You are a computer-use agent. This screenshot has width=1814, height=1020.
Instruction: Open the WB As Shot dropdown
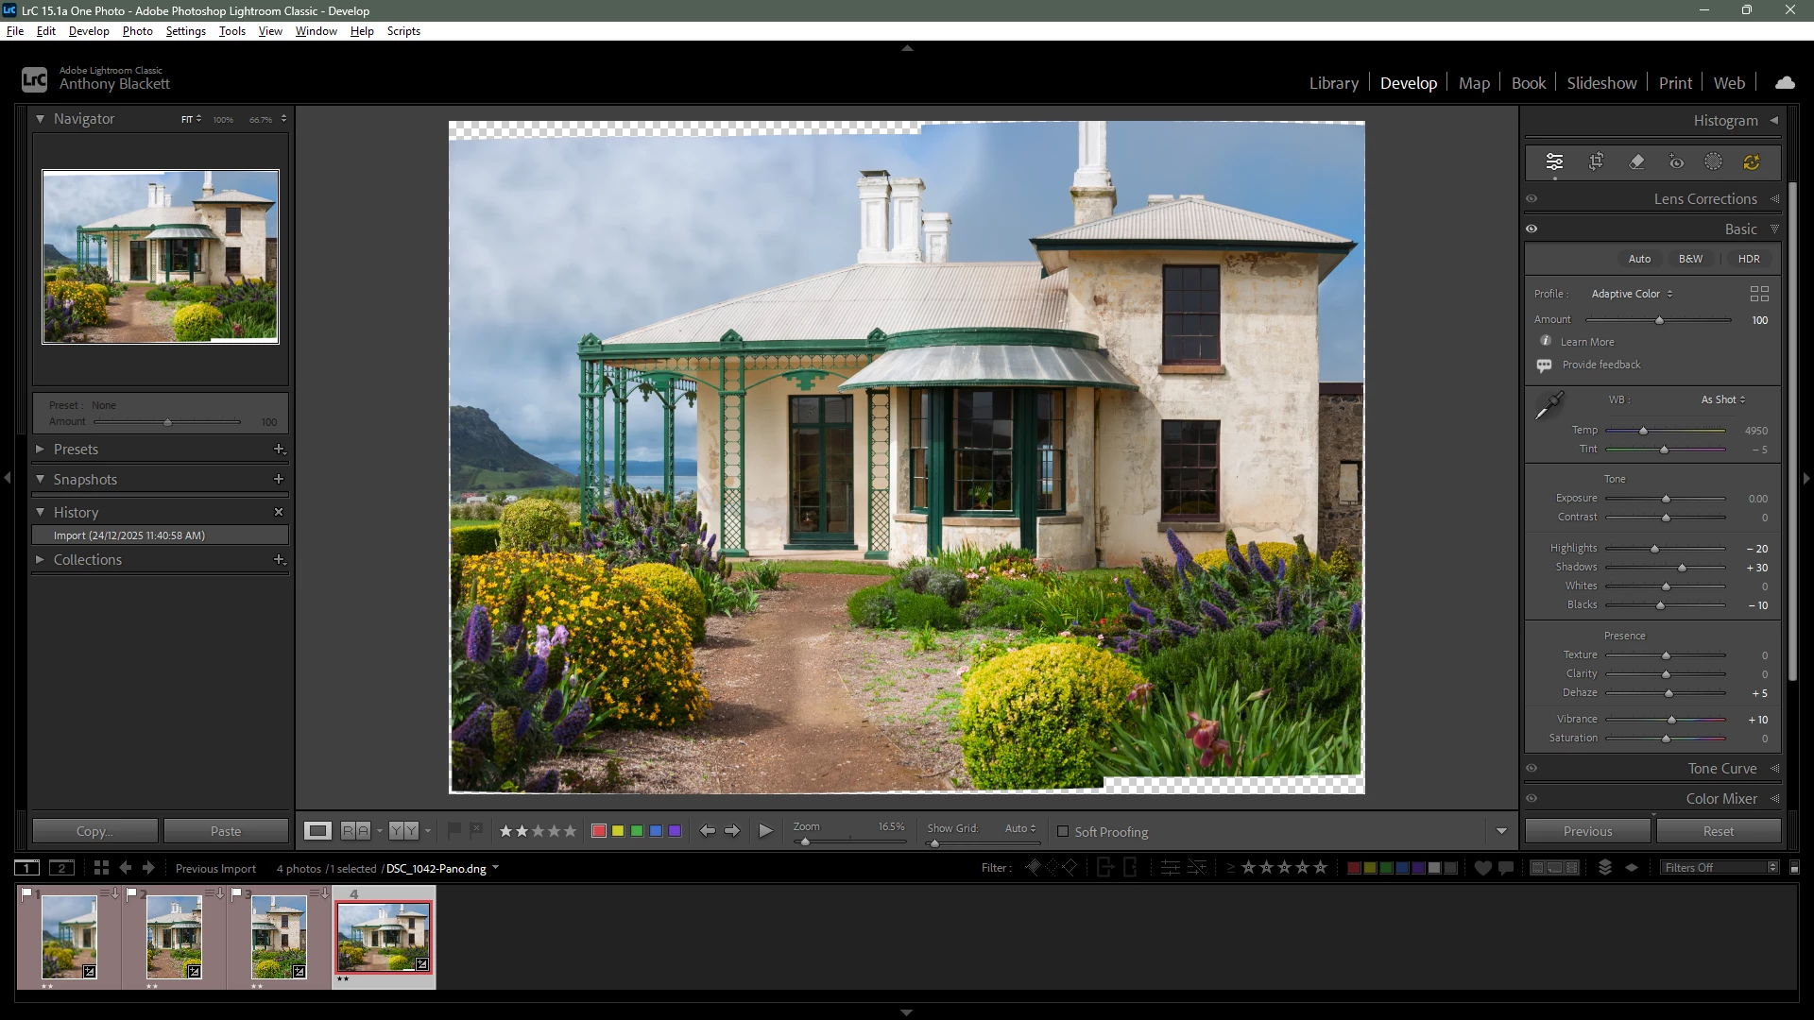tap(1723, 399)
